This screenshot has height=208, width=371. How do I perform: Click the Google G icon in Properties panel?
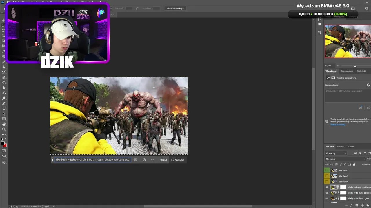368,85
